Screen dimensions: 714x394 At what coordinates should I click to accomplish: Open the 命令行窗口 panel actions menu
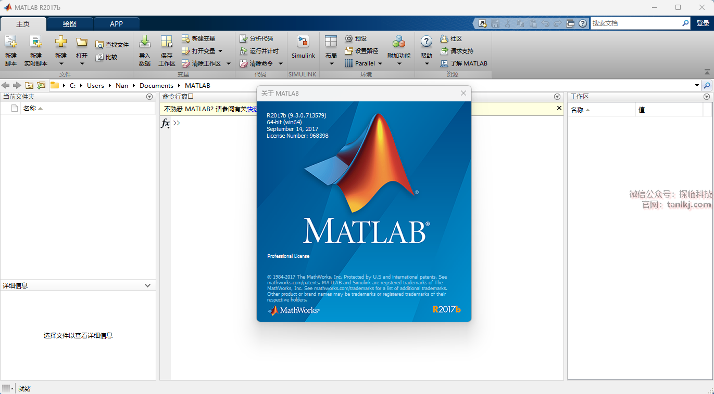point(557,97)
